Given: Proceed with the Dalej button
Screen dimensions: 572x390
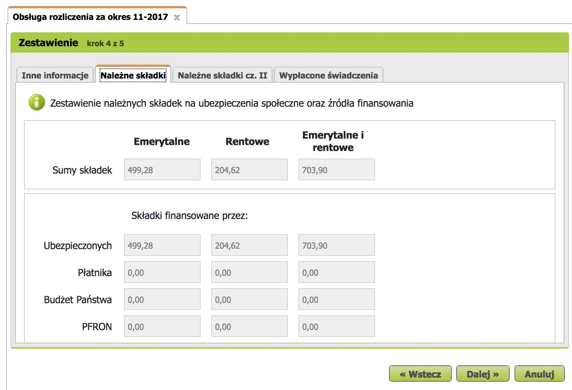Looking at the screenshot, I should pos(483,374).
